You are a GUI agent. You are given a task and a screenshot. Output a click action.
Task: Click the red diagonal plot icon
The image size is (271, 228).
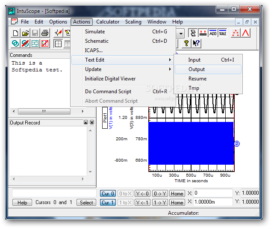click(45, 44)
